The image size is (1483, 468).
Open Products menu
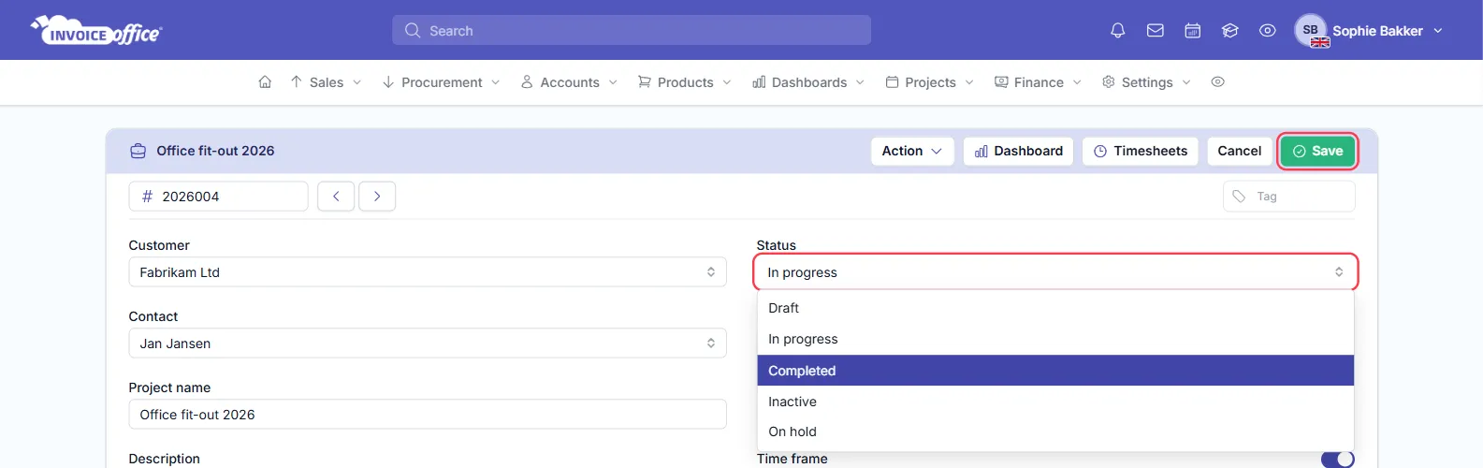[685, 82]
